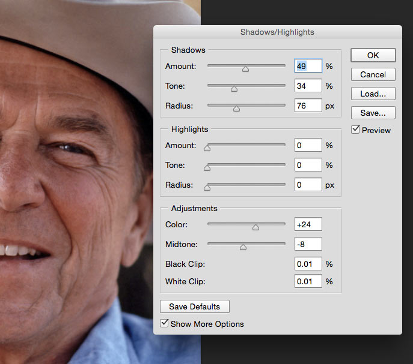The height and width of the screenshot is (364, 413).
Task: Click the Highlights Amount slider handle
Action: (x=207, y=148)
